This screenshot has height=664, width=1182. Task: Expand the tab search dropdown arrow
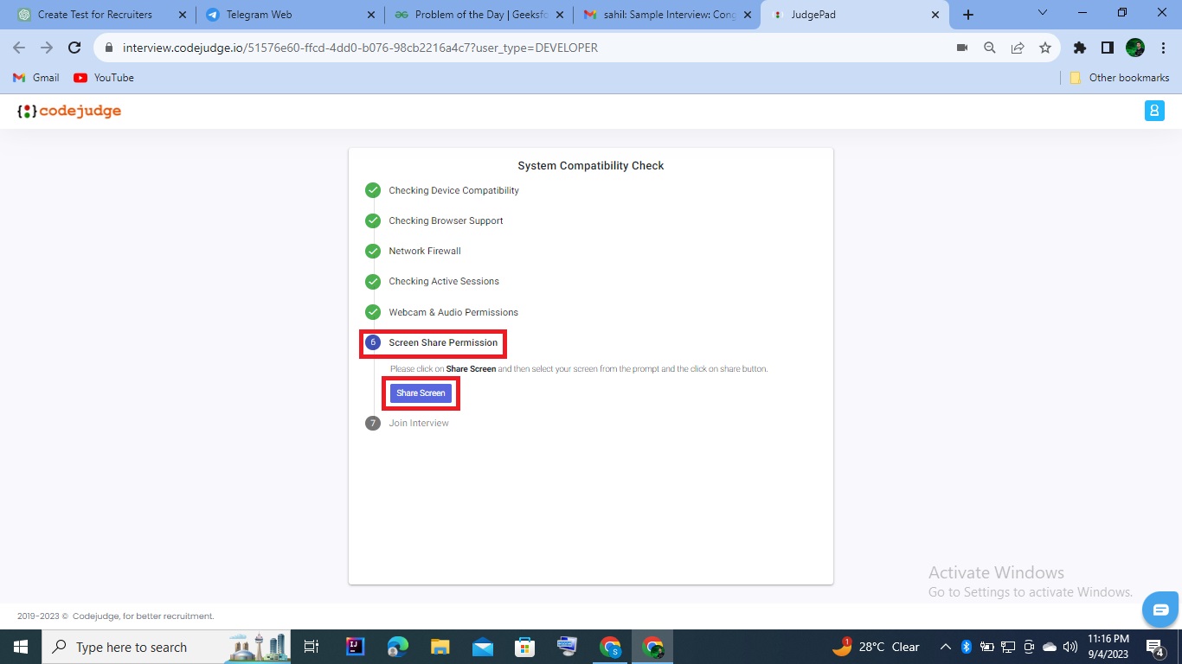tap(1043, 14)
